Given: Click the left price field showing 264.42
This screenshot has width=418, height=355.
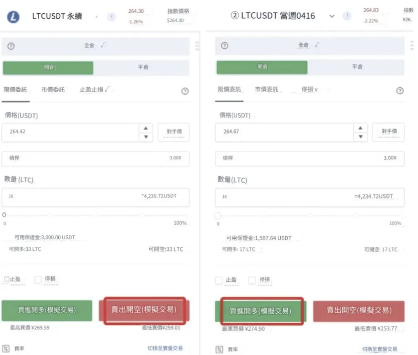Looking at the screenshot, I should [70, 132].
